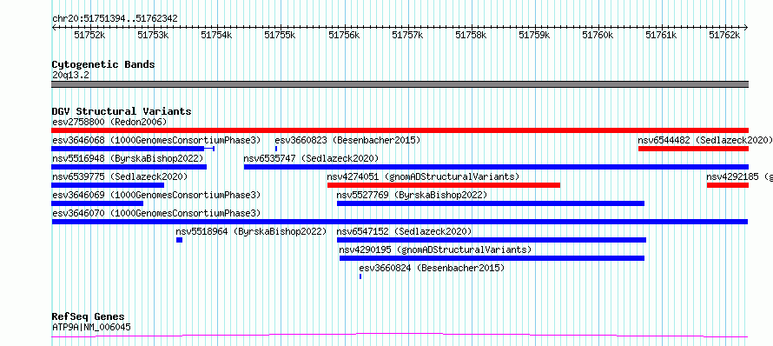Open nsv4274051 gnomADStructuralVariants label

pyautogui.click(x=424, y=176)
